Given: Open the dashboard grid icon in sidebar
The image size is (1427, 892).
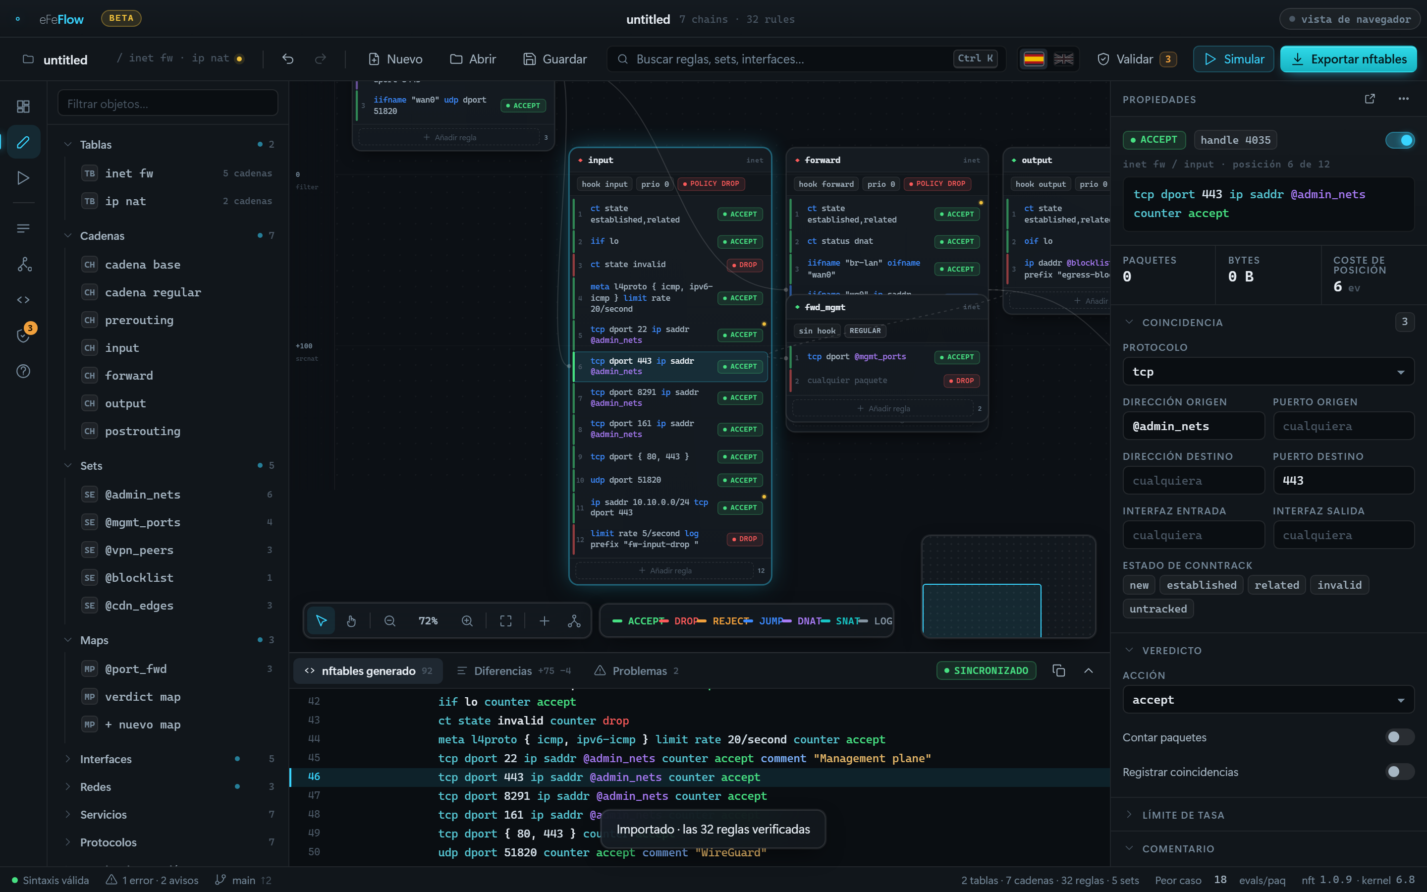Looking at the screenshot, I should click(23, 106).
